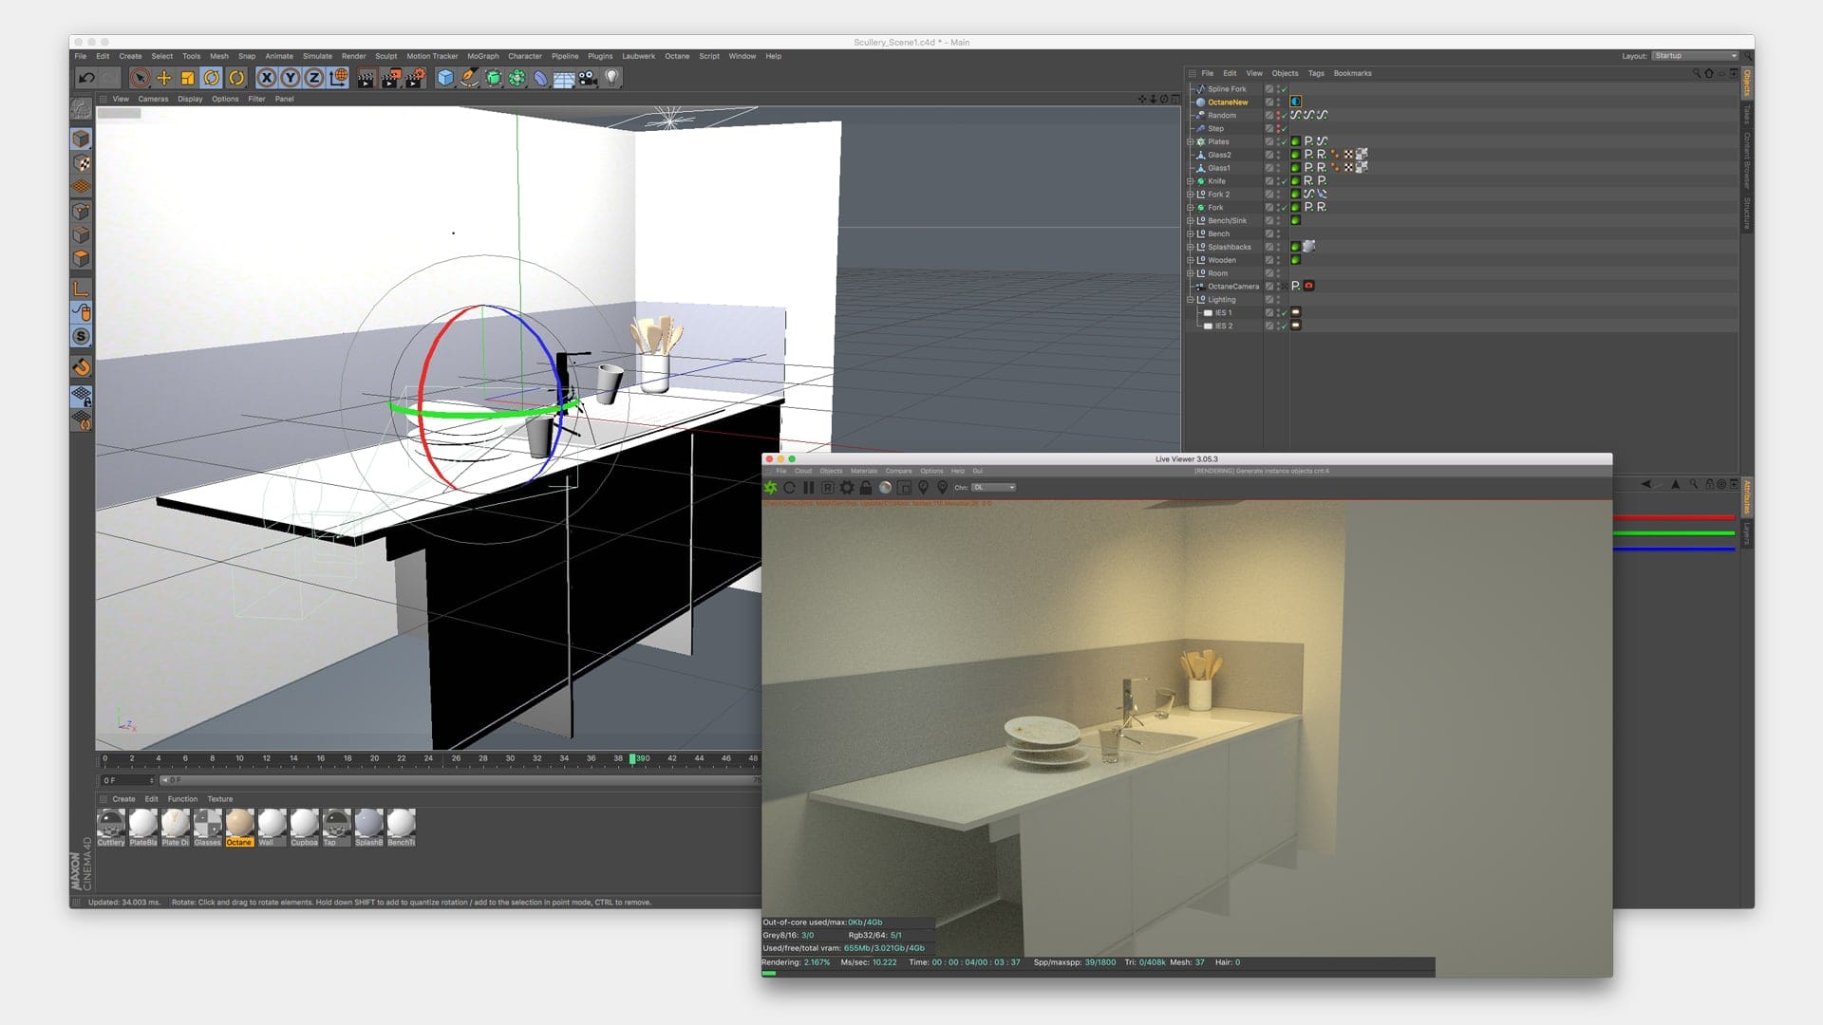Viewport: 1823px width, 1025px height.
Task: Toggle visibility dots for Random effector
Action: (1277, 116)
